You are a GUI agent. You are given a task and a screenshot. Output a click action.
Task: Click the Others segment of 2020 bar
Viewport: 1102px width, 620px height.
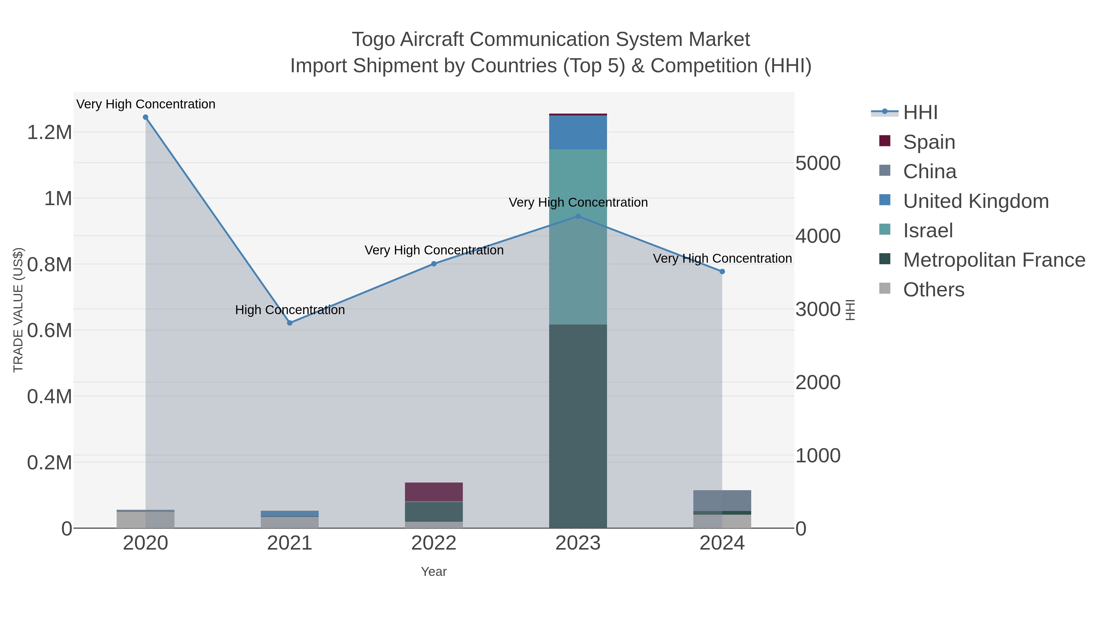tap(145, 520)
